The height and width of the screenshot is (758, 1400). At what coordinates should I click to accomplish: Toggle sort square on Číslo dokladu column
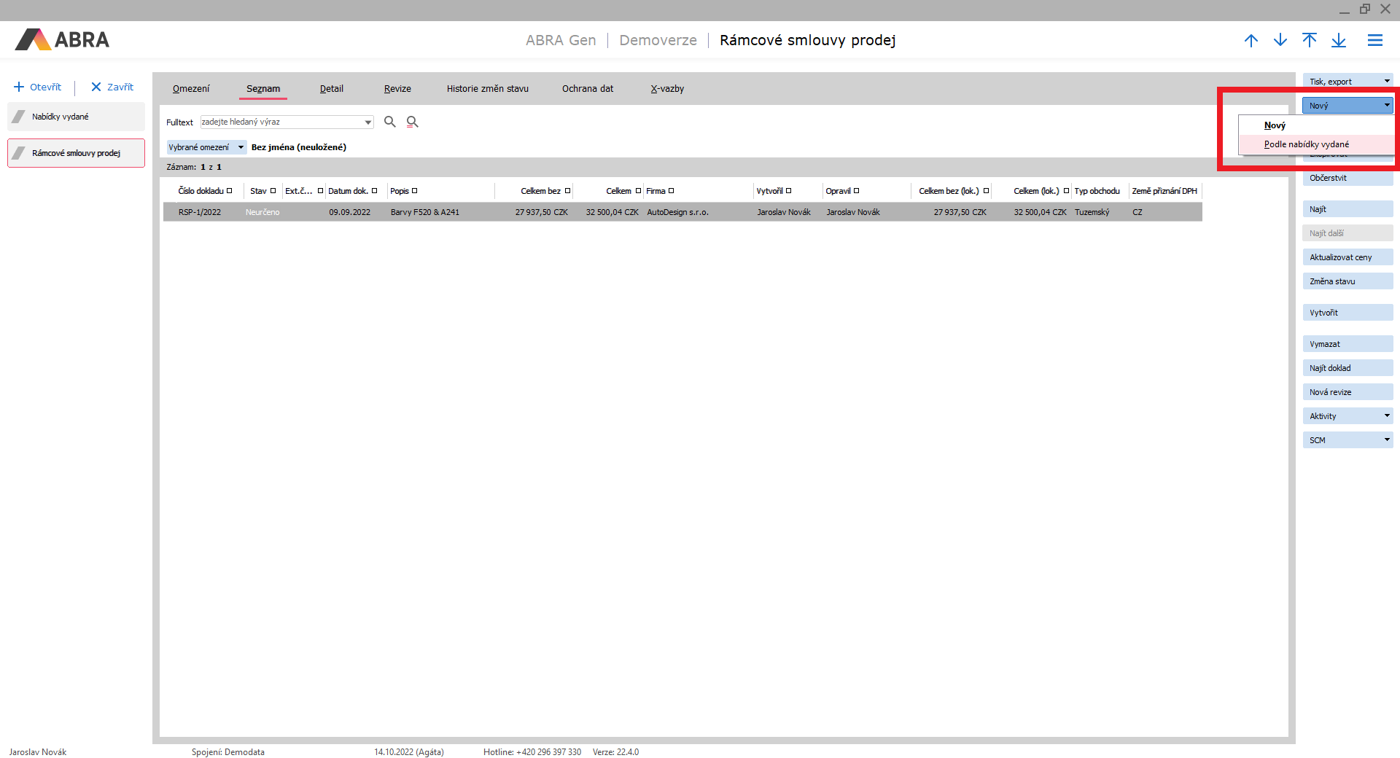[x=229, y=191]
